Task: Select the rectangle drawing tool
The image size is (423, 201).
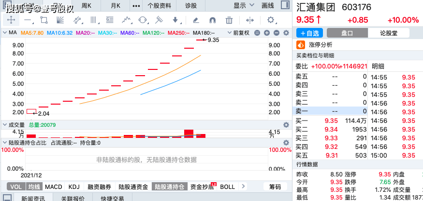Action: coord(44,20)
